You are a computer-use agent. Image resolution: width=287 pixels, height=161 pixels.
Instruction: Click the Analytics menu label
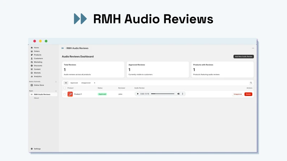click(38, 77)
